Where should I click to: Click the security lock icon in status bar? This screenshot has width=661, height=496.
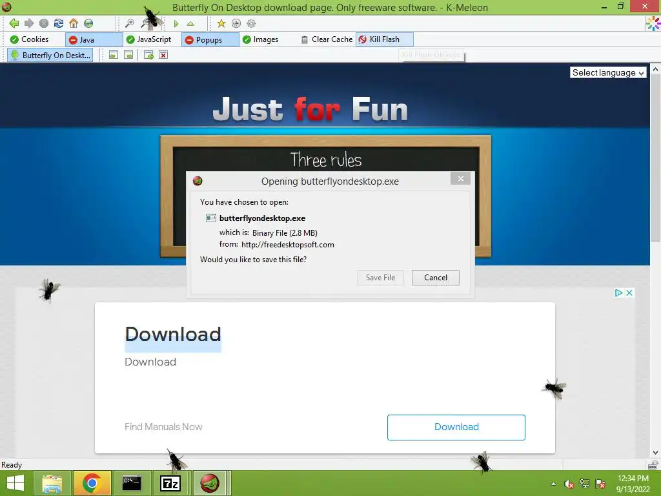[653, 465]
